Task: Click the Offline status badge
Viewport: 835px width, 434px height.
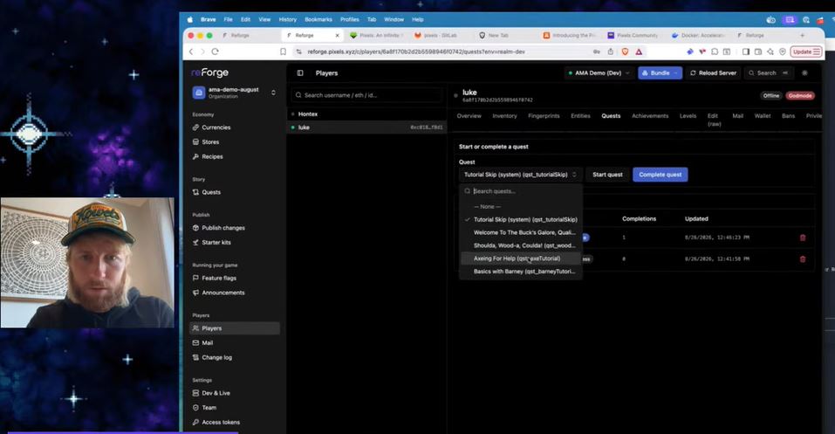Action: (770, 96)
